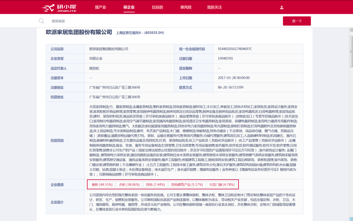The width and height of the screenshot is (353, 221).
Task: Click the 查一下 search button
Action: tap(297, 21)
